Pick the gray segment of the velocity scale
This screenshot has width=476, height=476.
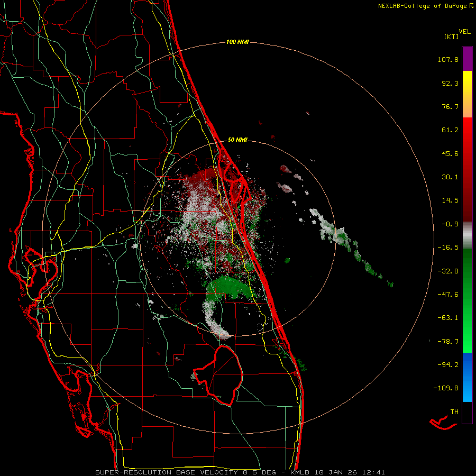click(467, 235)
